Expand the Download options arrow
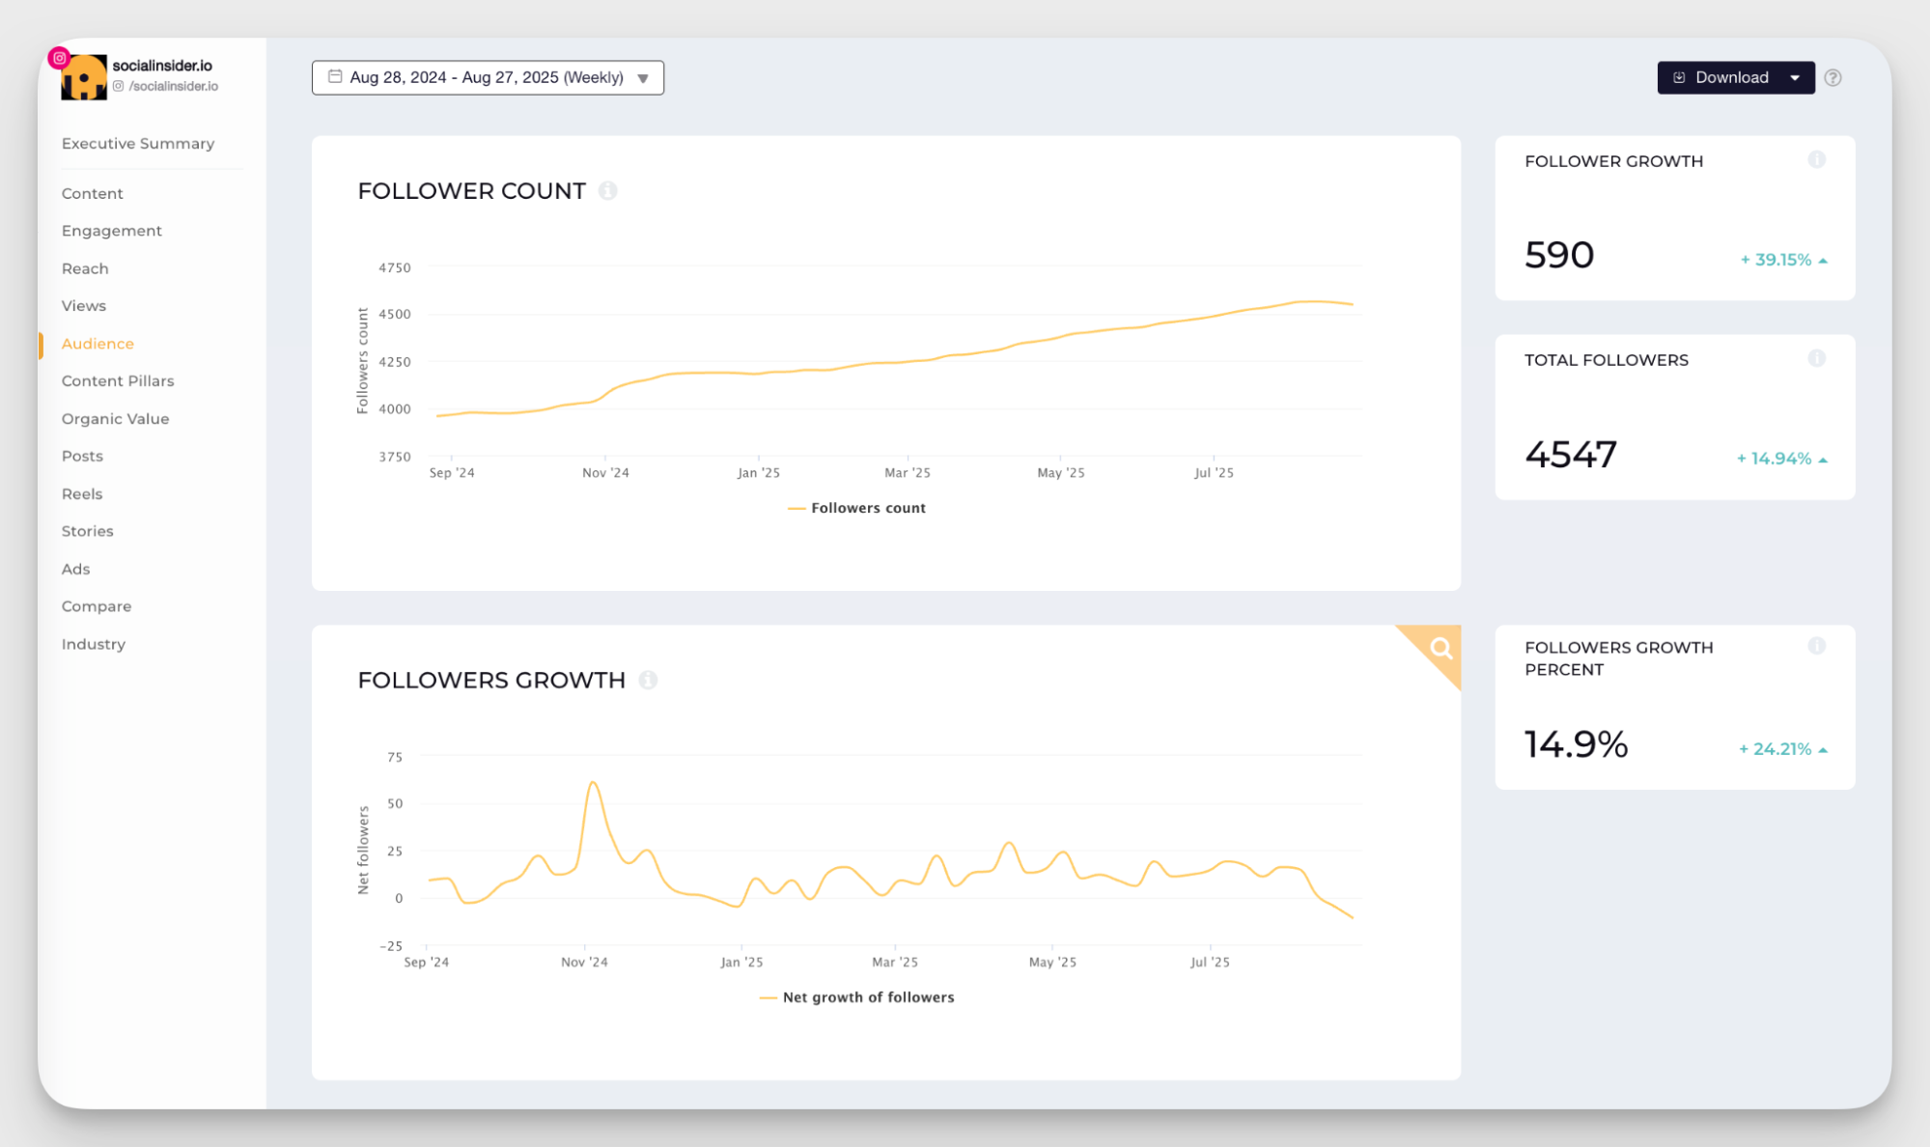This screenshot has width=1930, height=1147. 1795,78
